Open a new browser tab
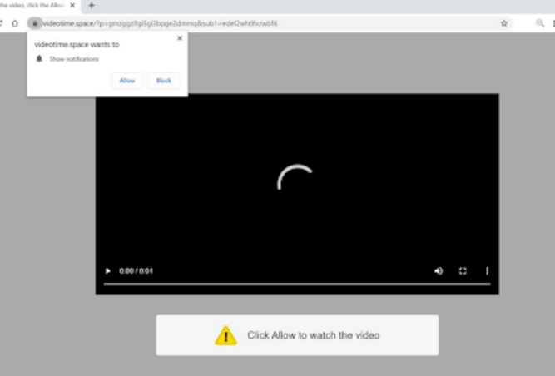Image resolution: width=555 pixels, height=376 pixels. pyautogui.click(x=92, y=5)
